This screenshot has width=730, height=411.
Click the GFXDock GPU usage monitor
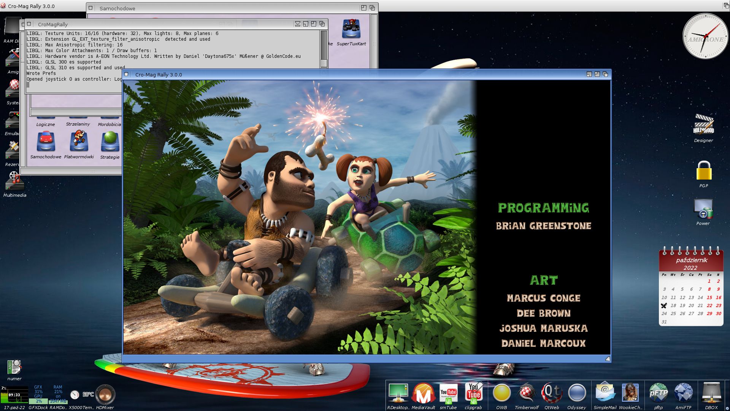[38, 394]
